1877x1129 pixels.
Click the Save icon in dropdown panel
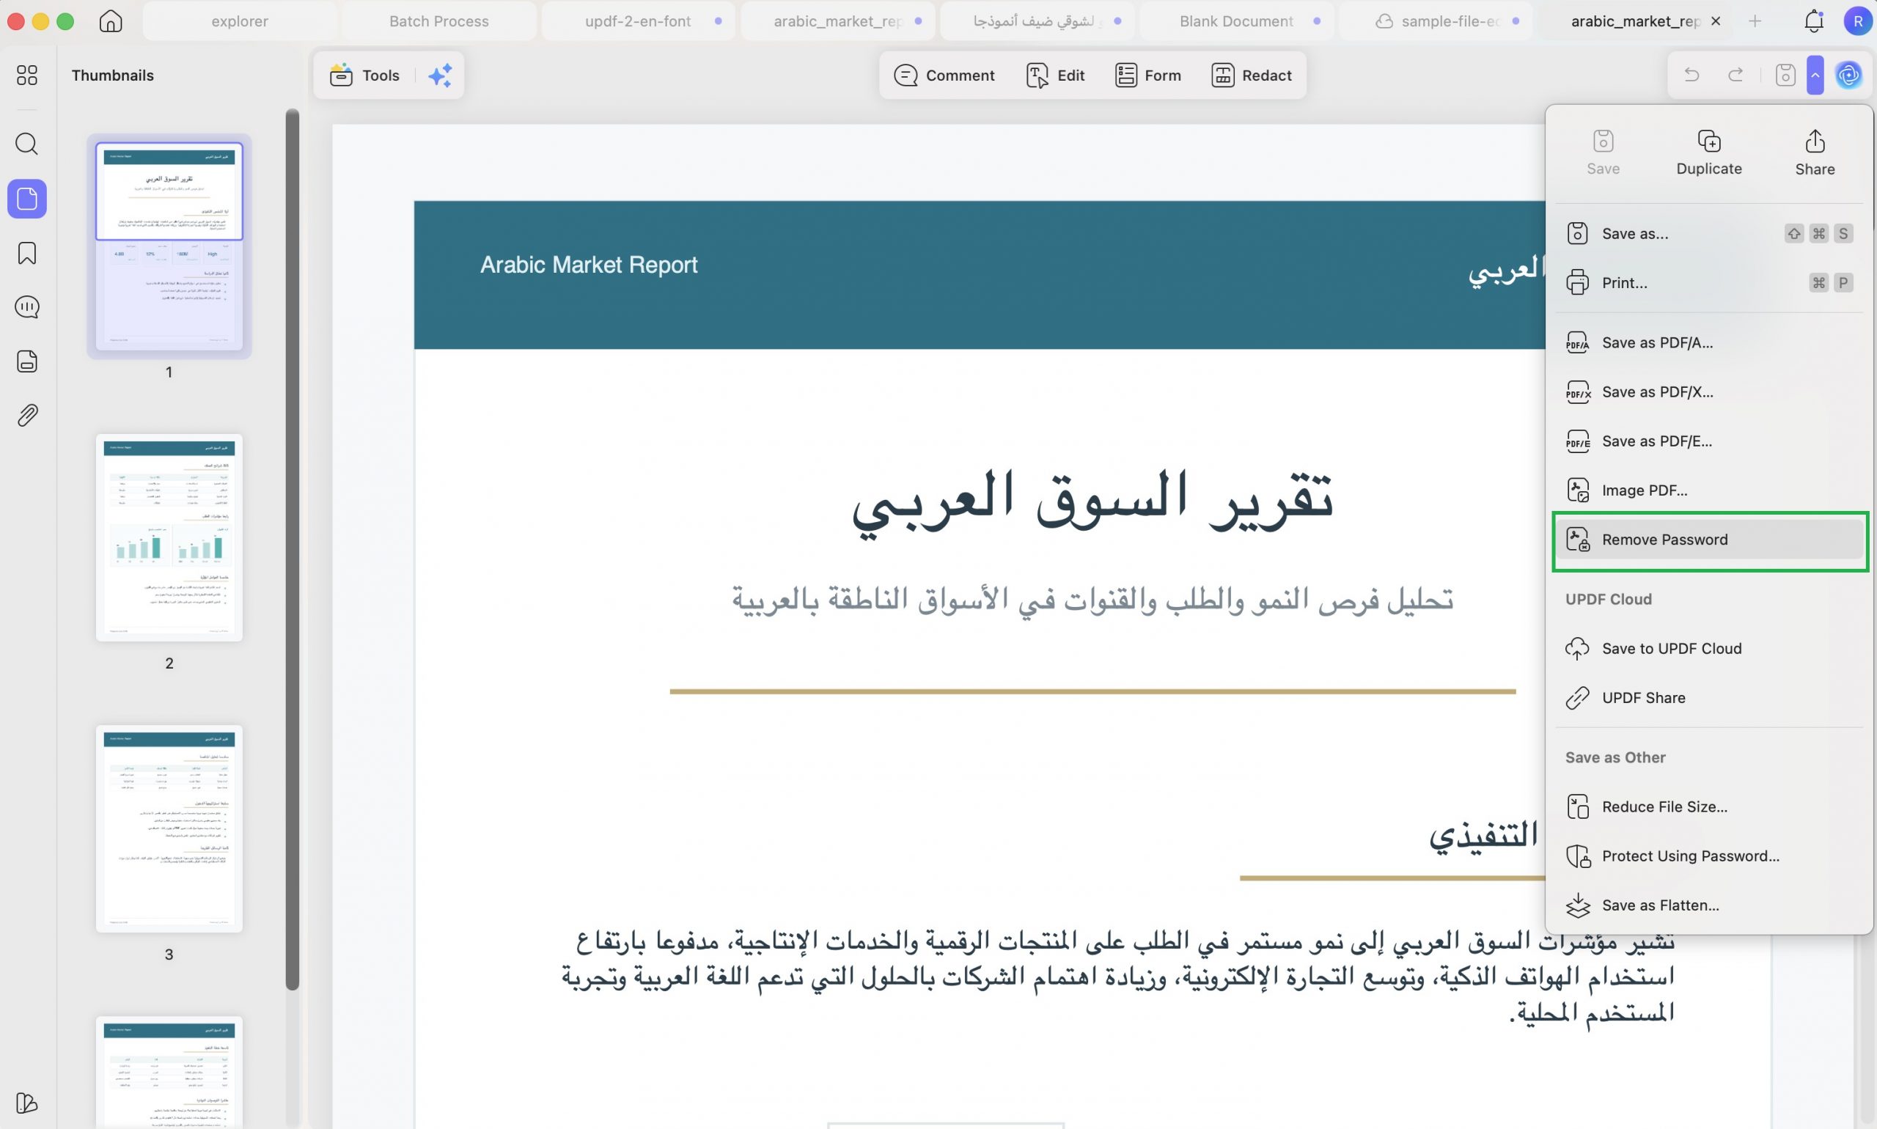coord(1603,152)
